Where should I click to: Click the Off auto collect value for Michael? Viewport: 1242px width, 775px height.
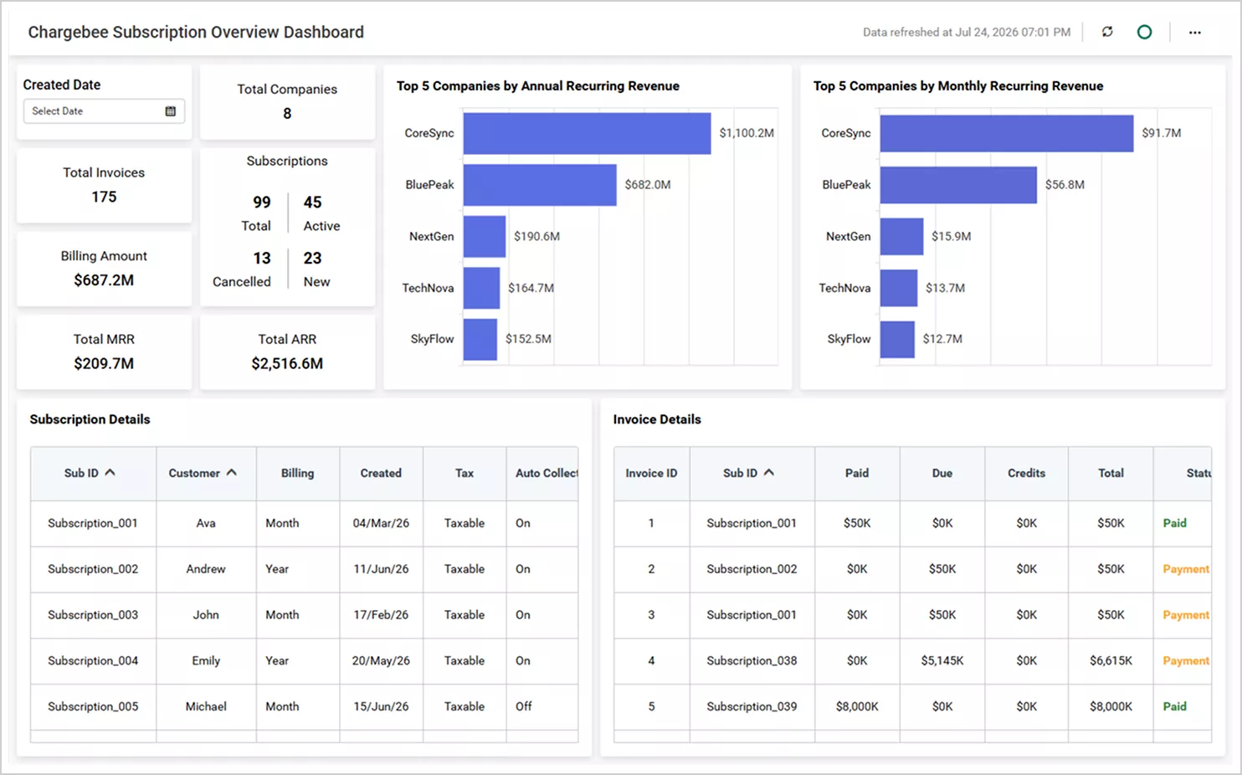pyautogui.click(x=524, y=706)
